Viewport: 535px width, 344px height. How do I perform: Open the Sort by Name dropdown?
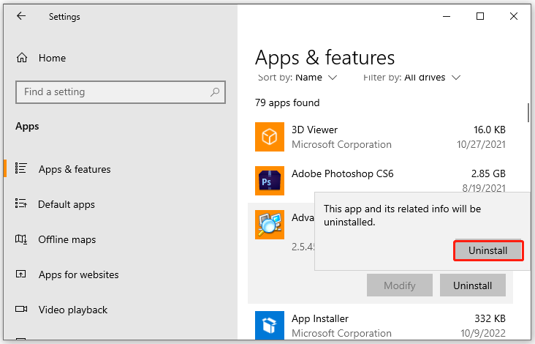[x=297, y=78]
